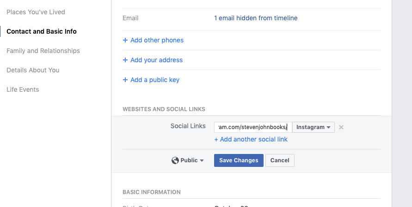The height and width of the screenshot is (207, 412).
Task: Click the plus icon beside Add a public key
Action: point(125,80)
